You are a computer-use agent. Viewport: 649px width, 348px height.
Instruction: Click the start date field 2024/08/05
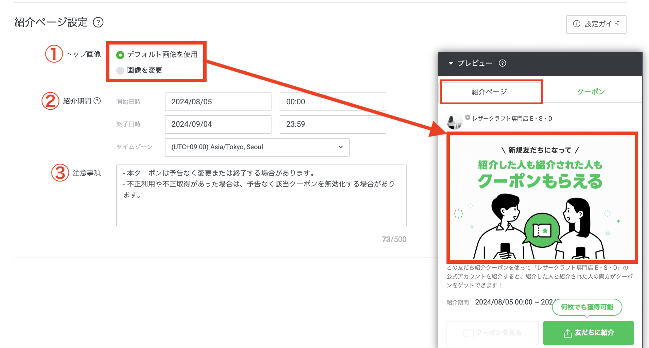[218, 102]
